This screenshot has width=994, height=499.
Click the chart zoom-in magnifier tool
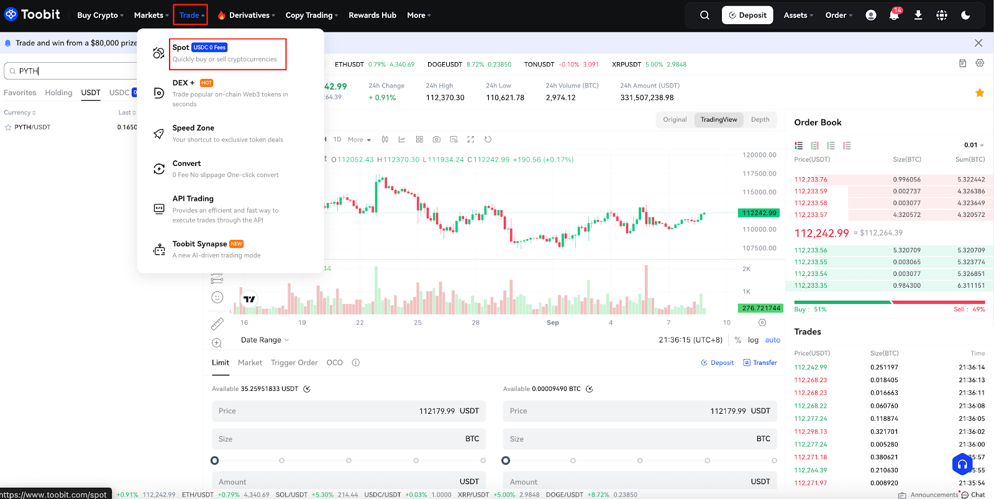[x=217, y=343]
